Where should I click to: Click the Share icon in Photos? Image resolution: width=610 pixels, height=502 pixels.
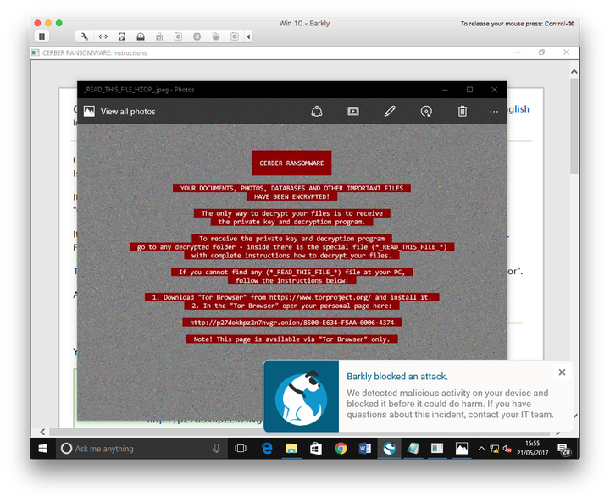tap(317, 112)
